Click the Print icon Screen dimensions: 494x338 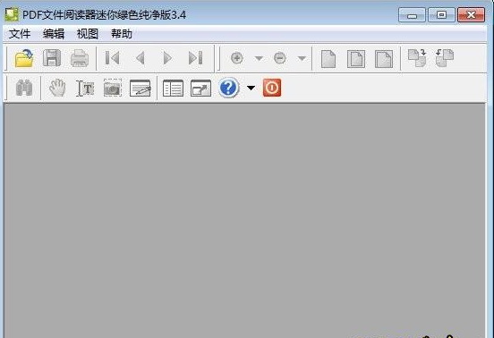(80, 58)
